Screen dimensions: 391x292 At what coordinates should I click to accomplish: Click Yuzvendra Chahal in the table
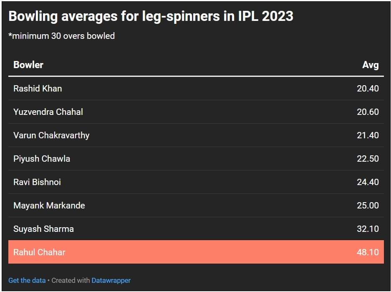click(48, 112)
